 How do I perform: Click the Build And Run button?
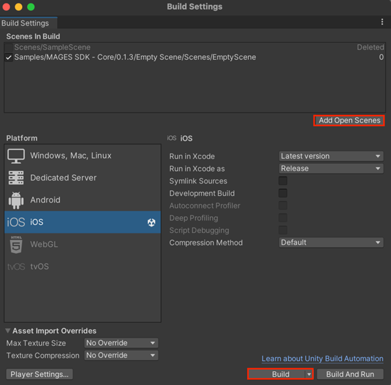(x=350, y=374)
